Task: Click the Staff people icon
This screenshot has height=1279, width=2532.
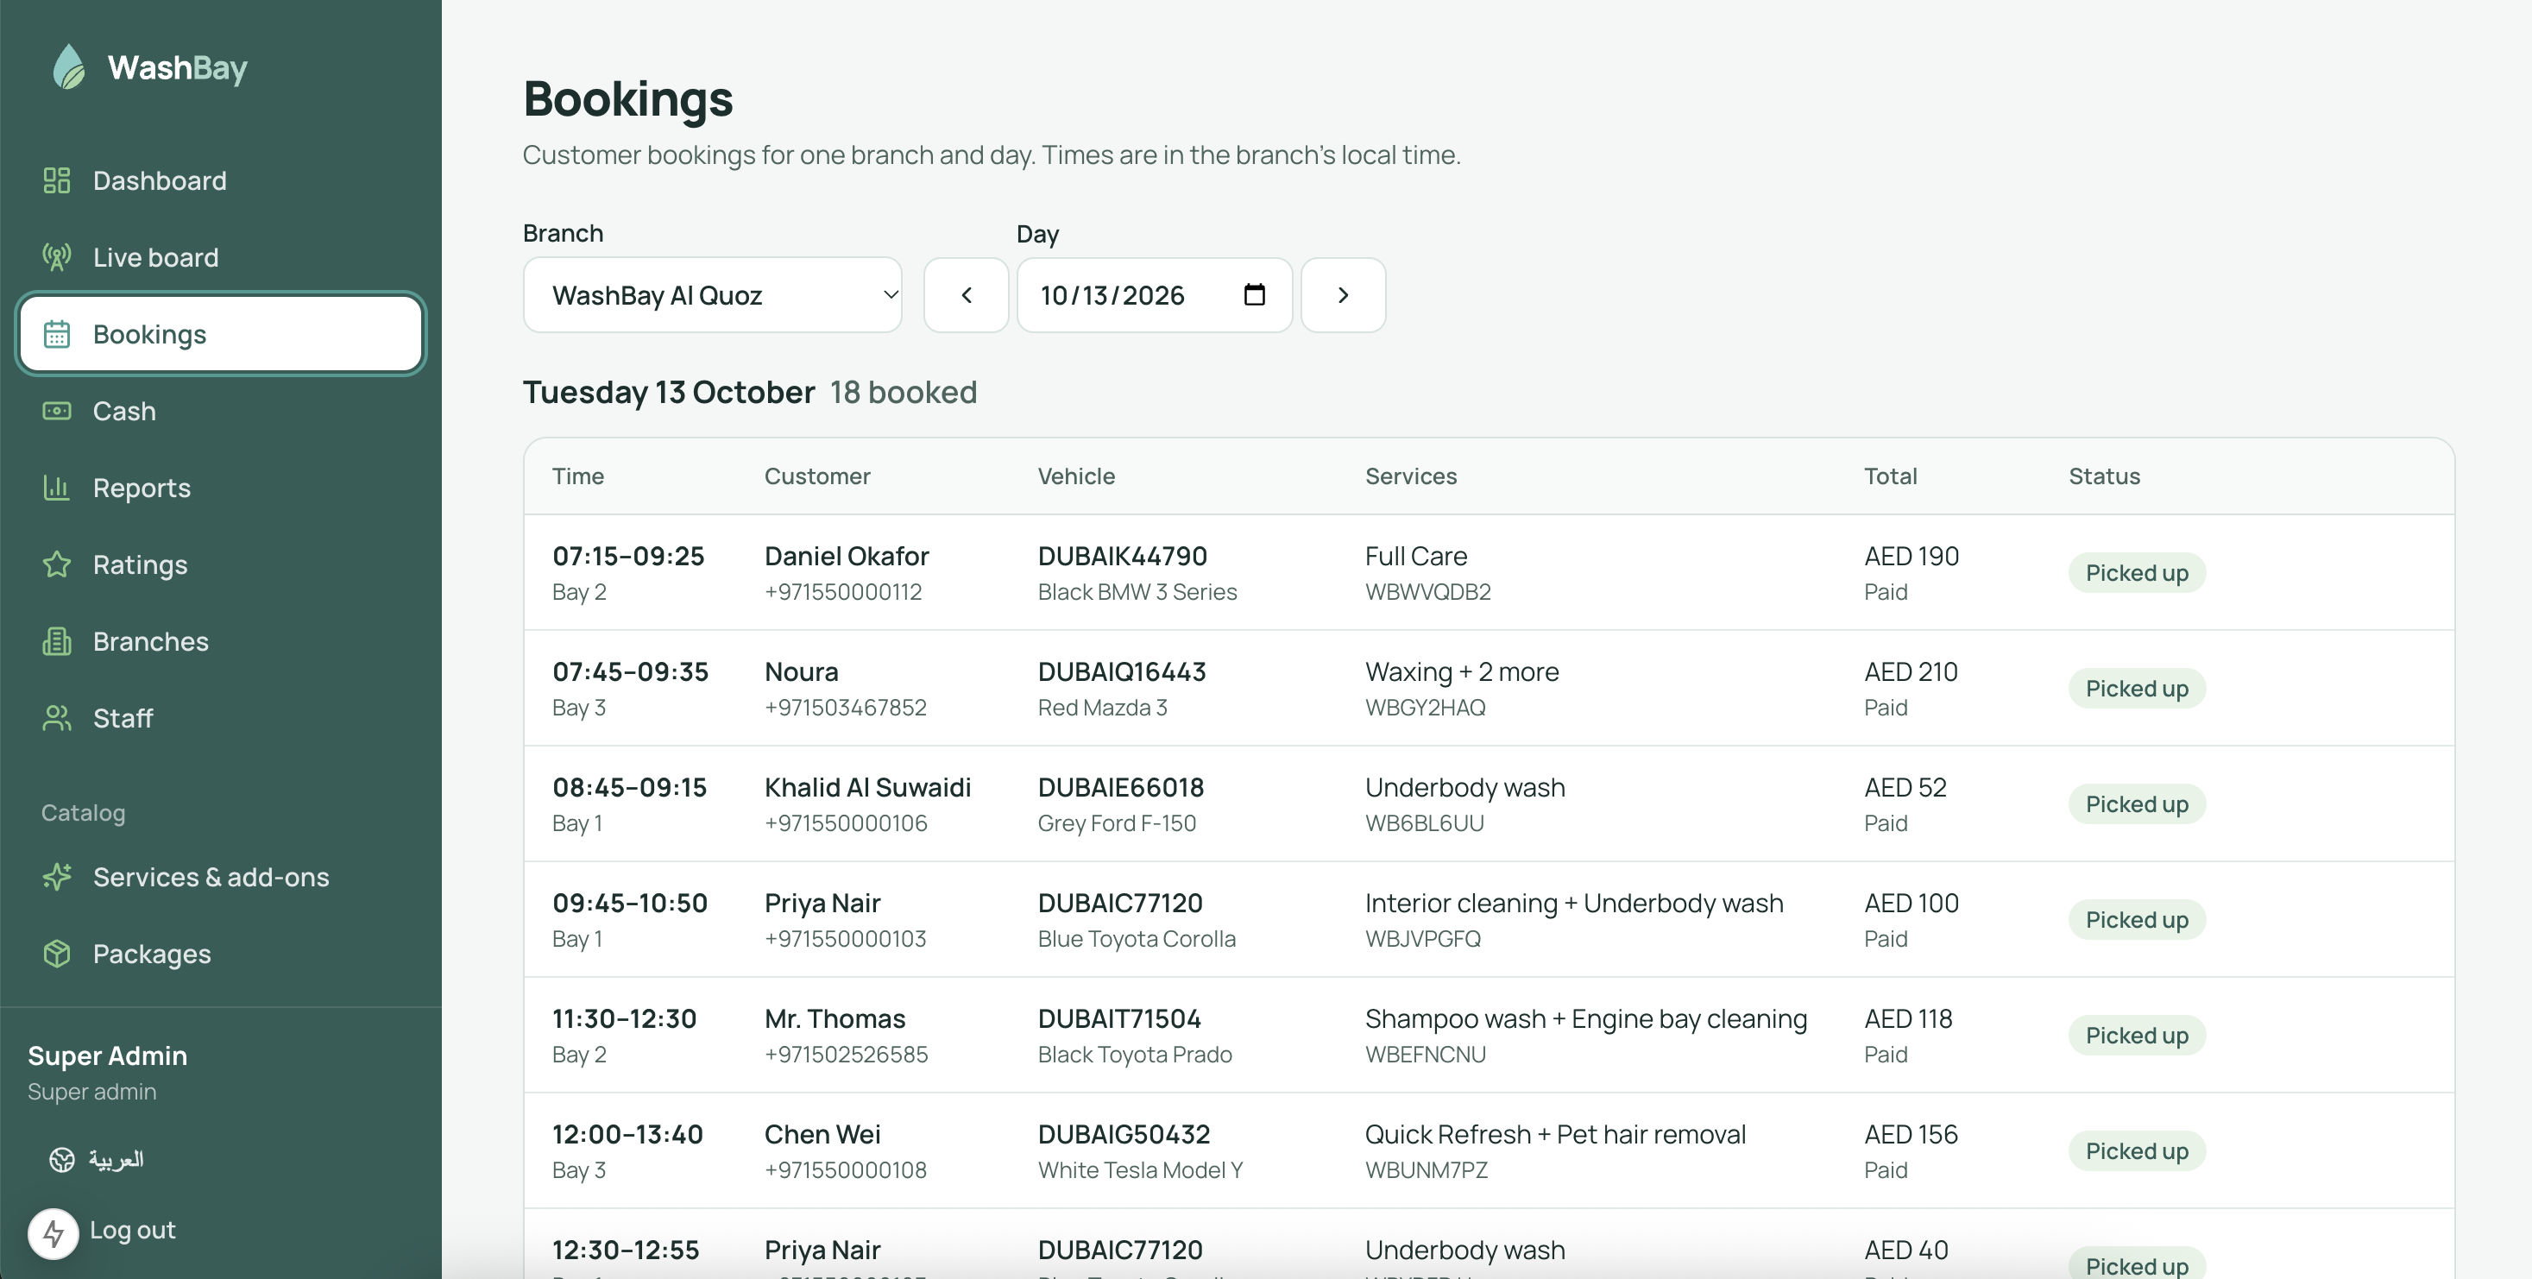Action: (57, 718)
